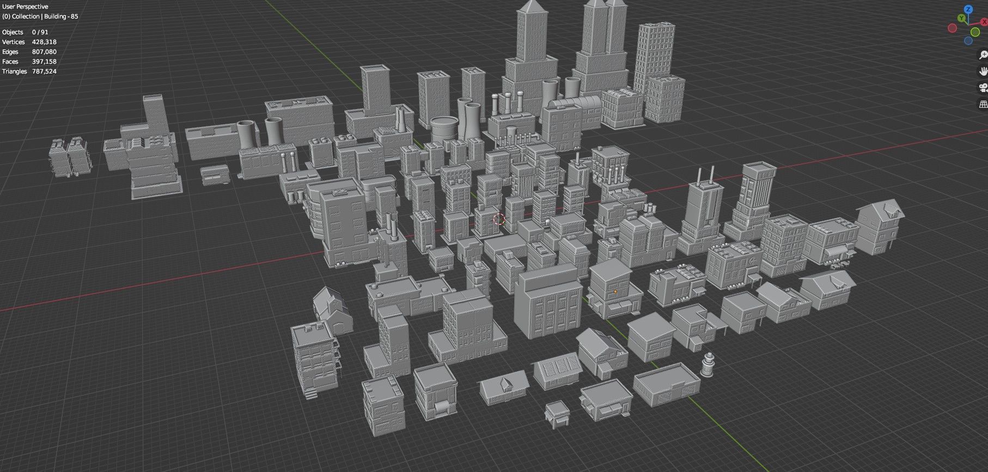Select the building with the orange origin dot
This screenshot has height=472, width=988.
pyautogui.click(x=614, y=289)
